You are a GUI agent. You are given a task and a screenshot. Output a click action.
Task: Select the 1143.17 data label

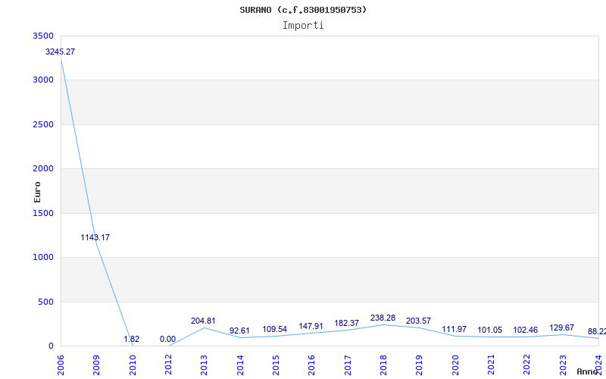tap(95, 237)
